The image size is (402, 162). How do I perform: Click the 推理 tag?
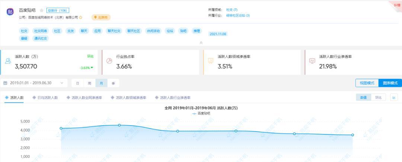coord(197,31)
